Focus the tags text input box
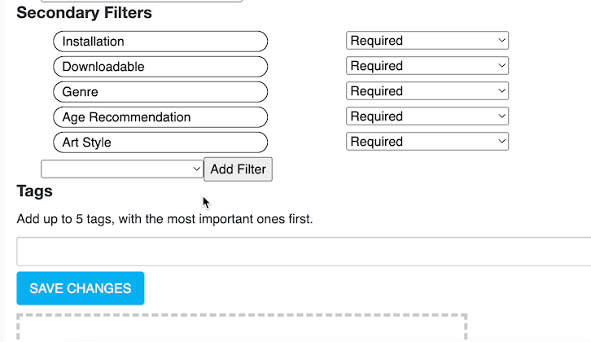591x342 pixels. point(304,251)
